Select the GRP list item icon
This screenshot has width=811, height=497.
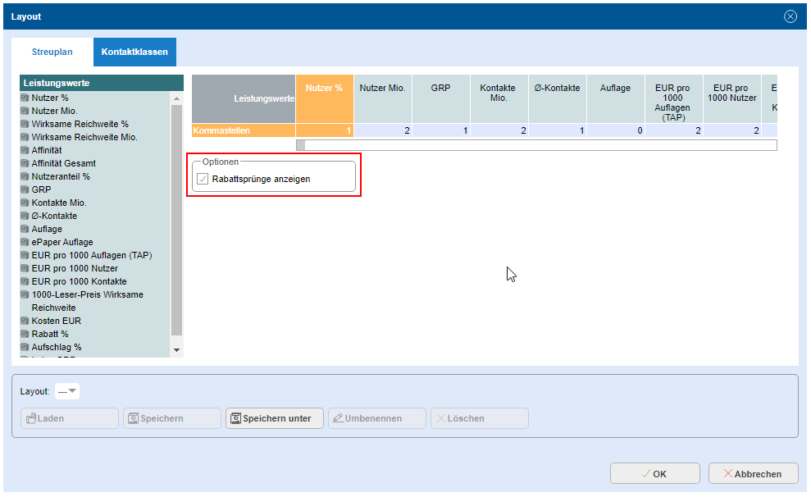point(25,190)
